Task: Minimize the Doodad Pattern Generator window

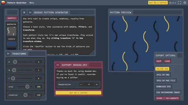Action: 30,12
